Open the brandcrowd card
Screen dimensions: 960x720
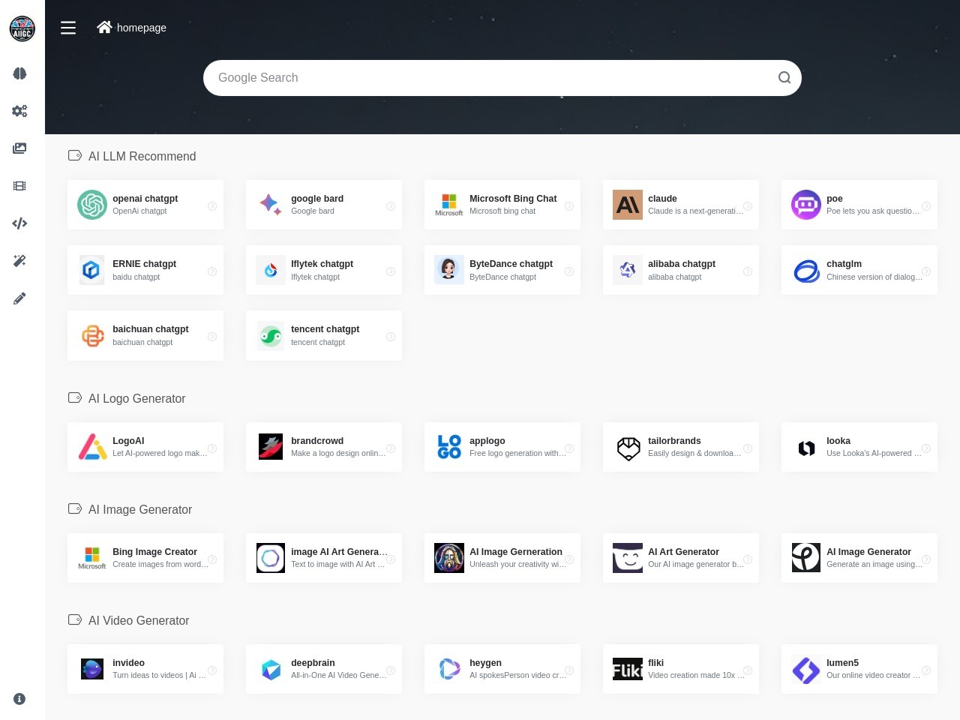click(324, 447)
